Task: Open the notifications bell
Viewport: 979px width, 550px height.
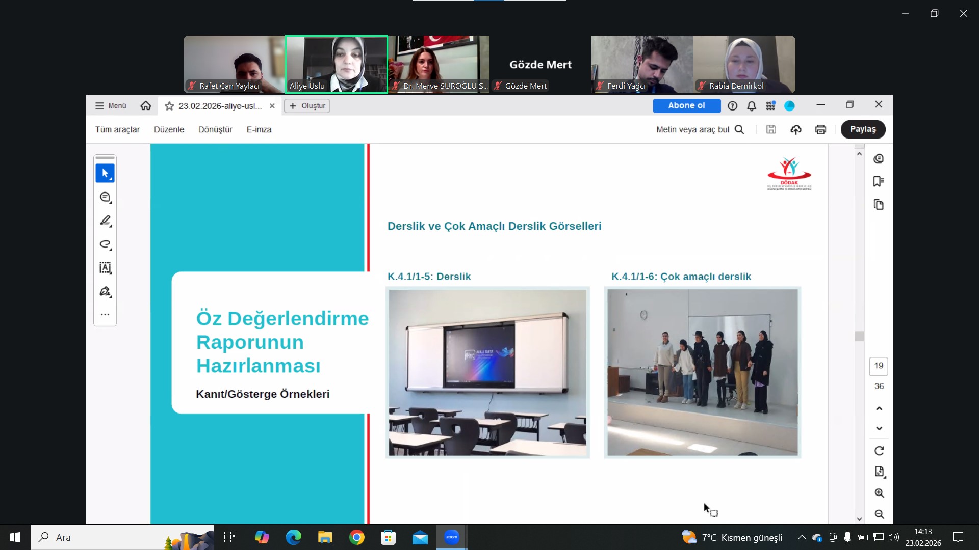Action: [x=752, y=106]
